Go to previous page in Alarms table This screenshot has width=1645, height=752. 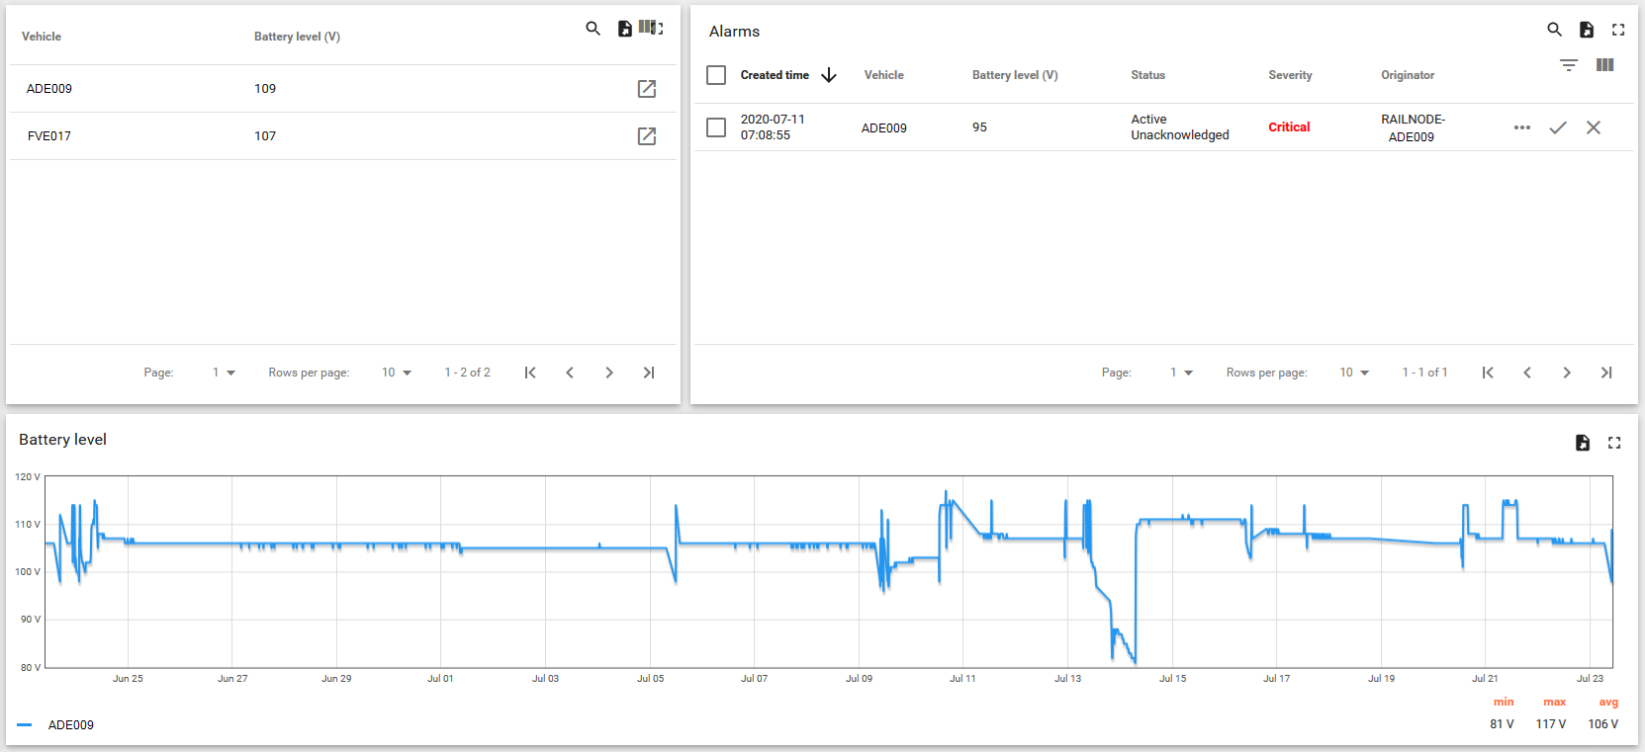[1527, 373]
